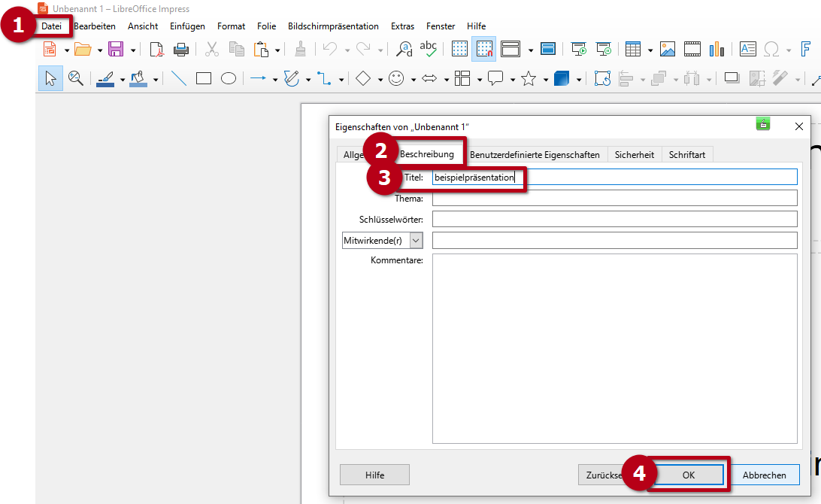The height and width of the screenshot is (504, 821).
Task: Click into the Kommentare text area
Action: click(x=613, y=348)
